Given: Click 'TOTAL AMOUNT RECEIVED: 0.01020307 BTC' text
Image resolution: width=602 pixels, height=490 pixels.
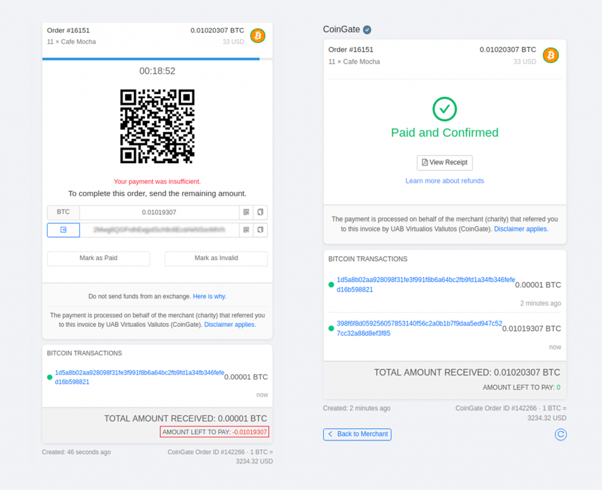Looking at the screenshot, I should coord(467,372).
